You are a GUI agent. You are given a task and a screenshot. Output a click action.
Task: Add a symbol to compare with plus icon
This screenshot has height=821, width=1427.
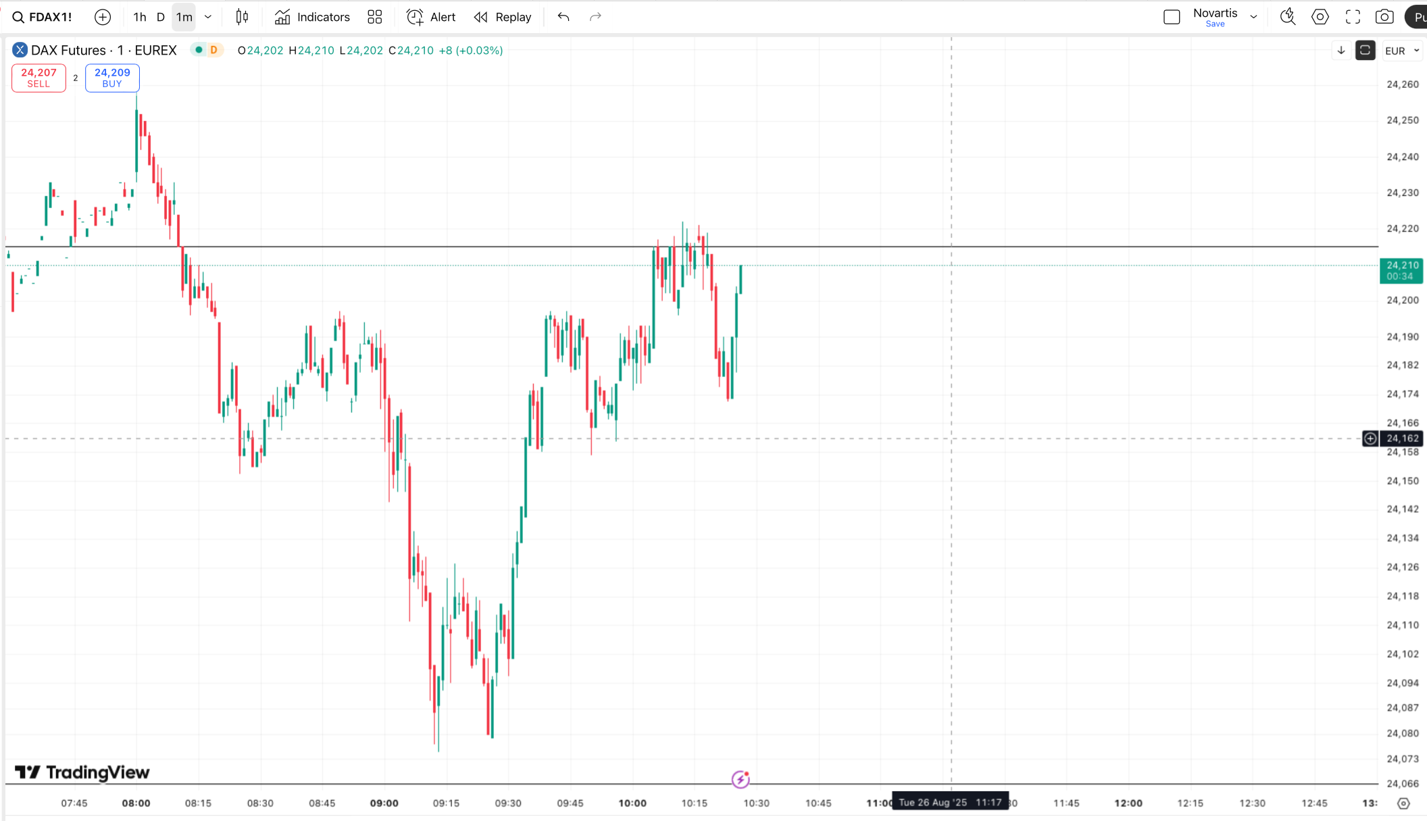(x=103, y=17)
